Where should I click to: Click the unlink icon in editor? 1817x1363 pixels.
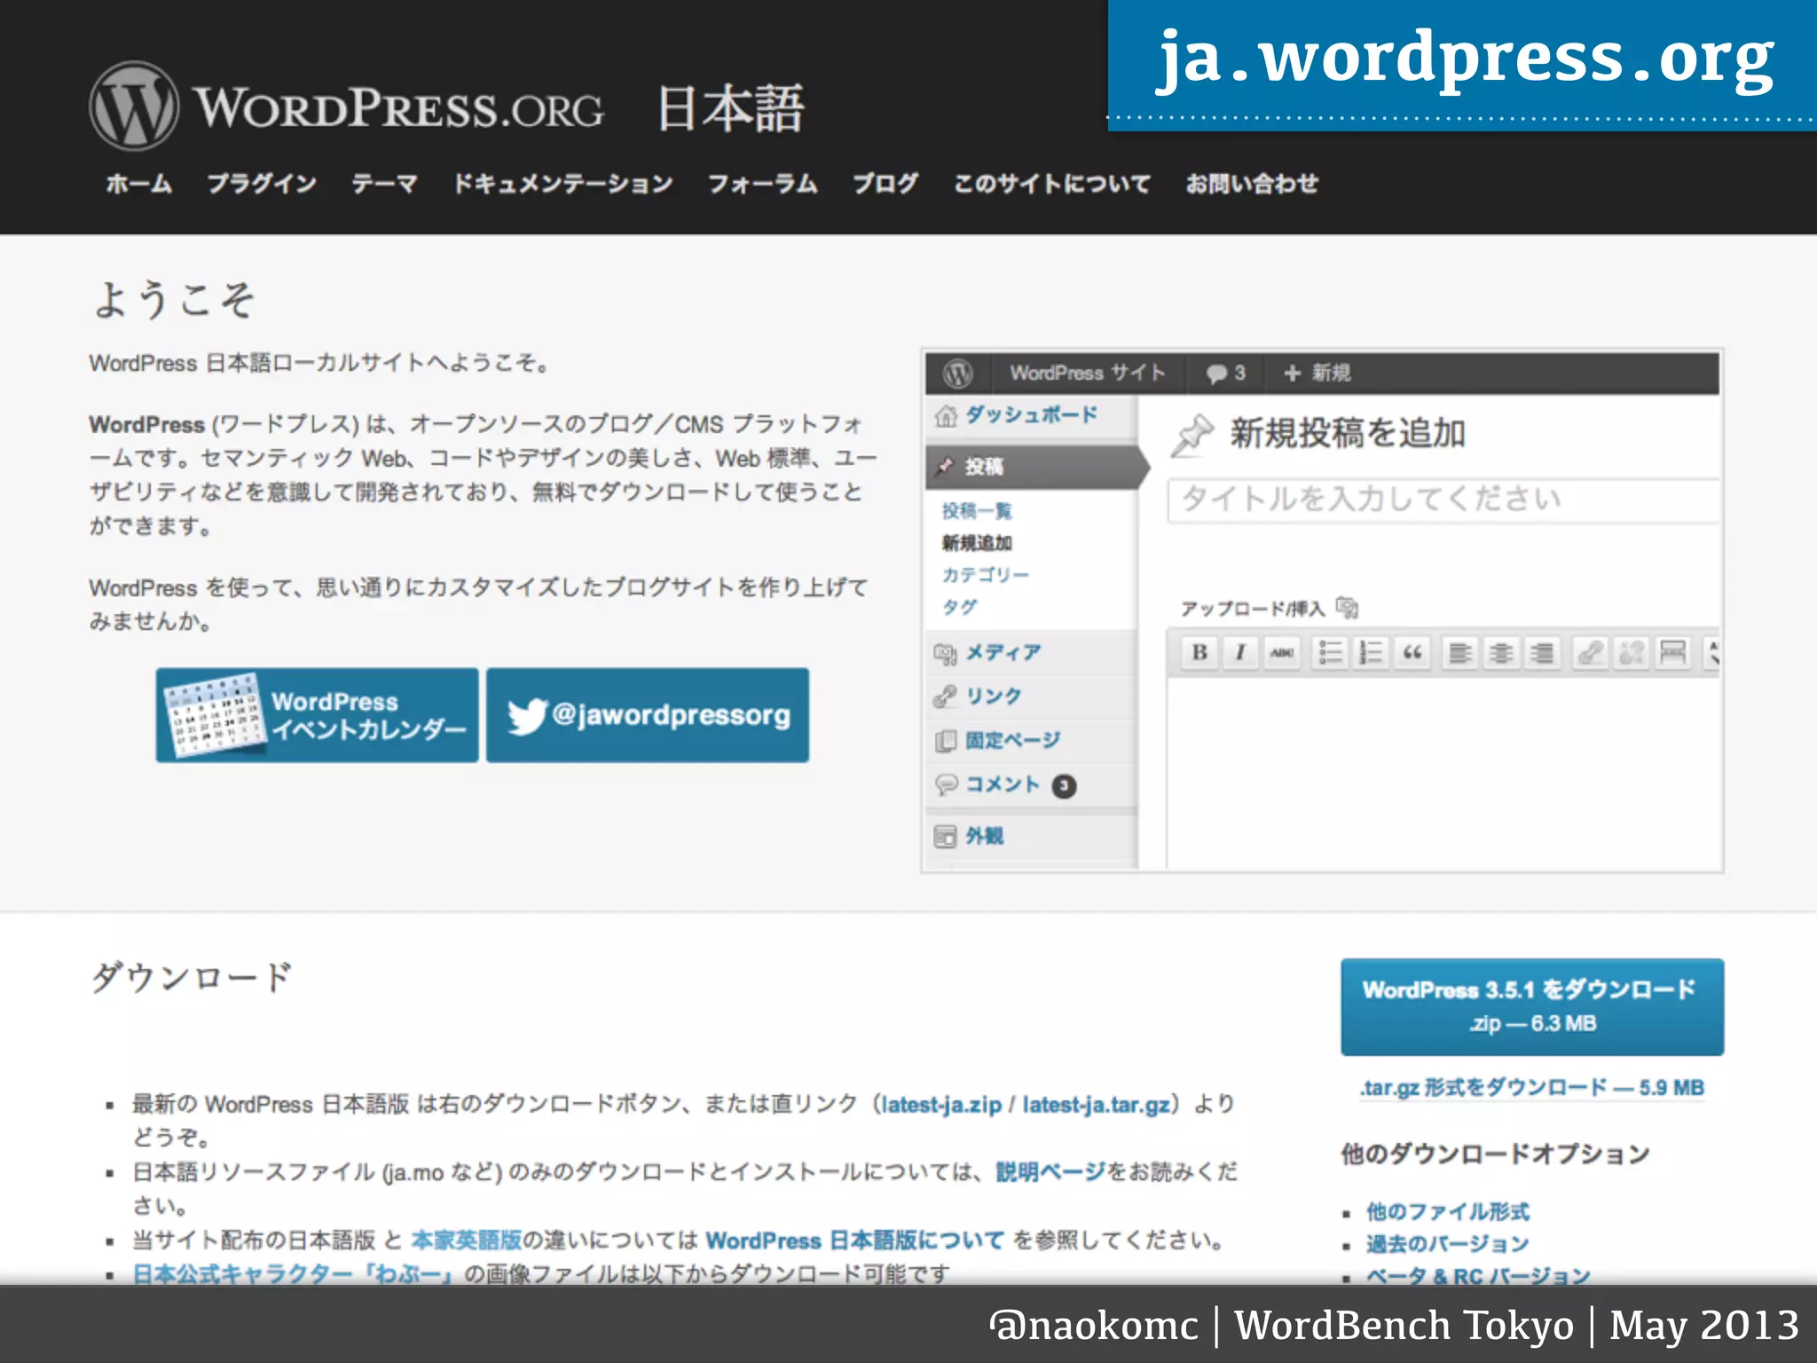click(x=1632, y=653)
